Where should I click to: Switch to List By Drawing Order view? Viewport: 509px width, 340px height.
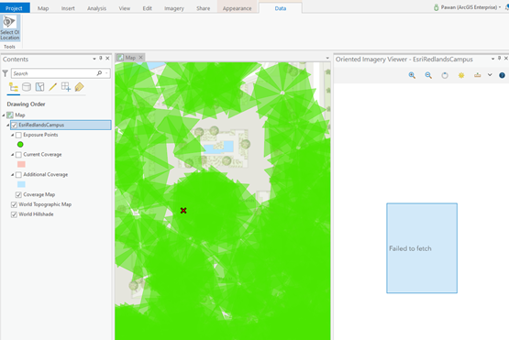[x=14, y=87]
